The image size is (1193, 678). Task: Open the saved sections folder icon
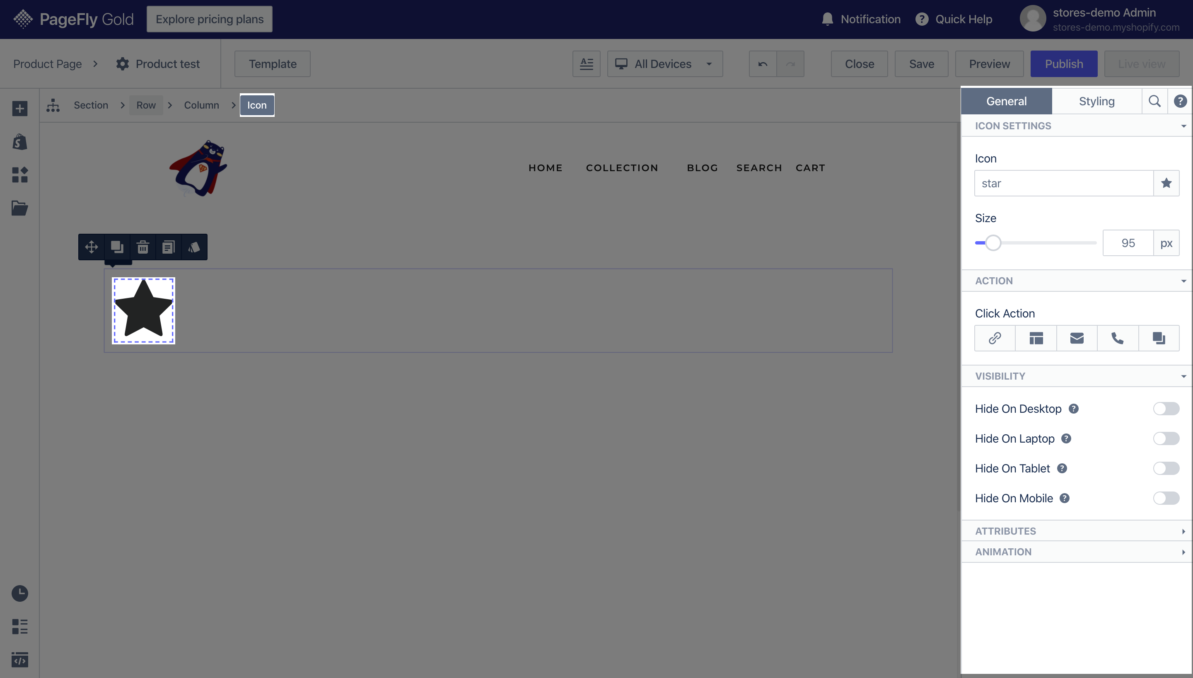[19, 208]
